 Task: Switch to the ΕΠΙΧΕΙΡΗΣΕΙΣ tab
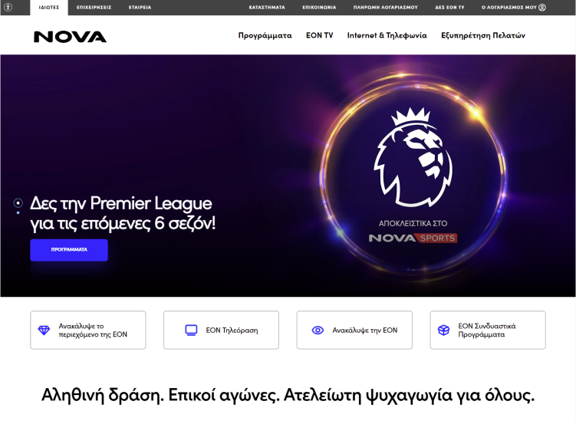point(94,8)
